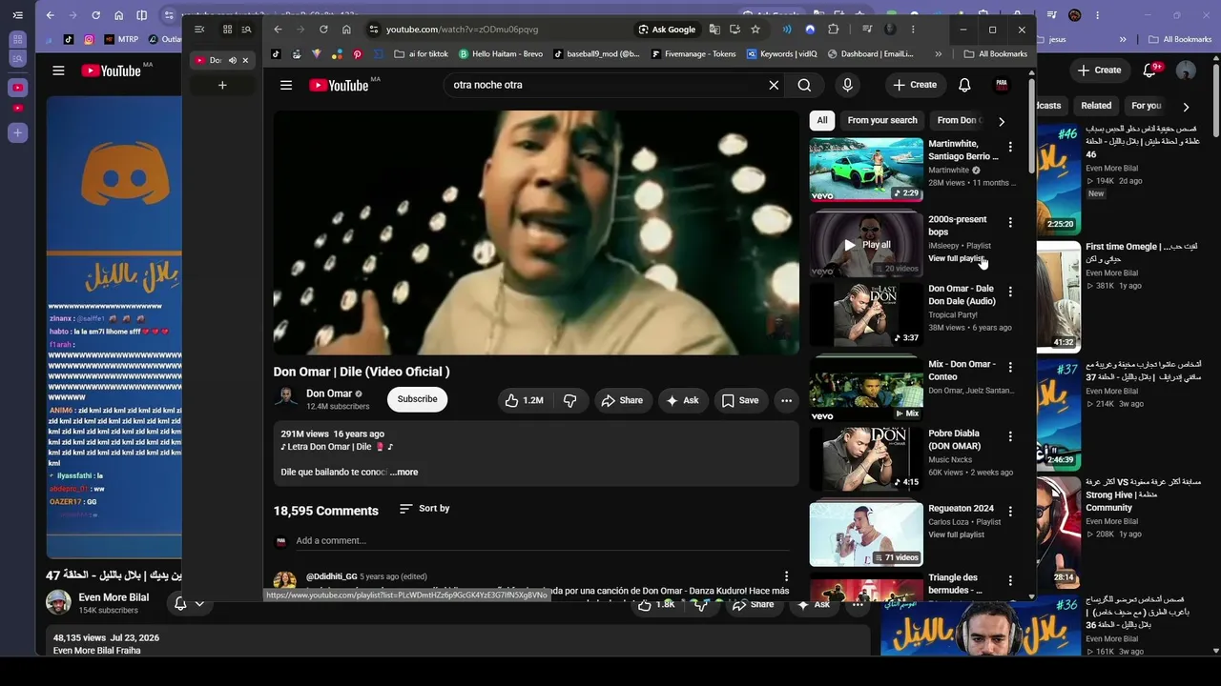The image size is (1221, 686).
Task: View full playlist under Regueaton 2024
Action: (x=956, y=535)
